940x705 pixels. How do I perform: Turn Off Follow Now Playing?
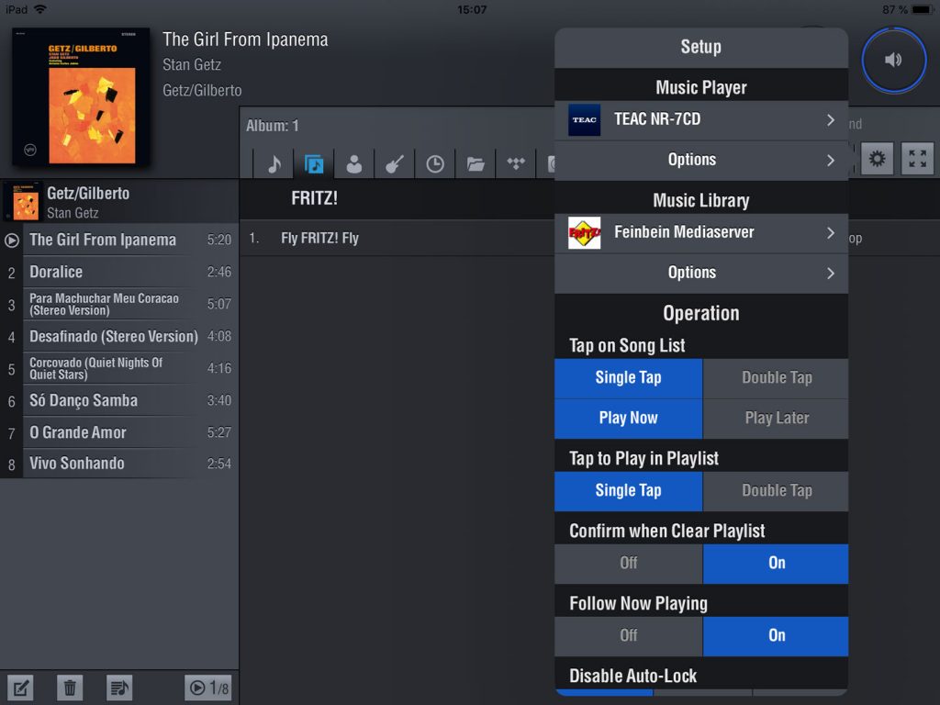(628, 635)
